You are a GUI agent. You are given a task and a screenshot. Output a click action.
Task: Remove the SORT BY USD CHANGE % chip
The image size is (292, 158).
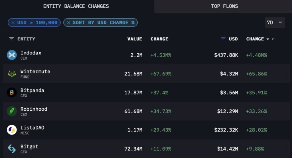click(68, 23)
